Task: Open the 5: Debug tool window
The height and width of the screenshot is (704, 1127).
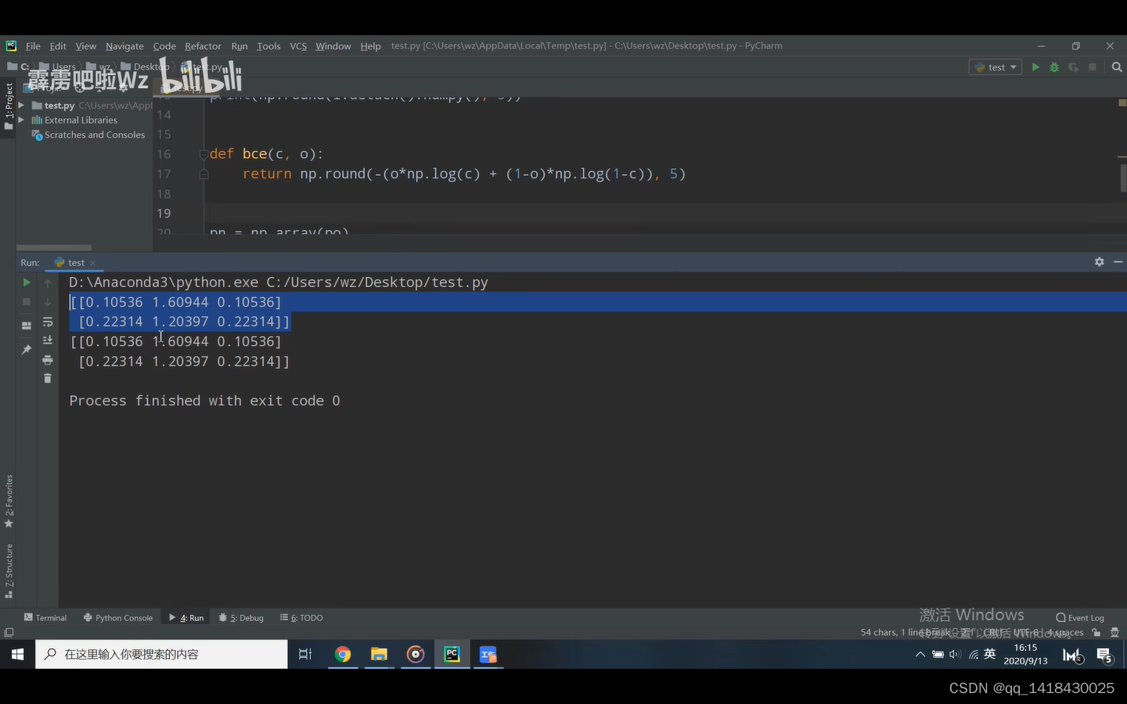Action: coord(241,618)
